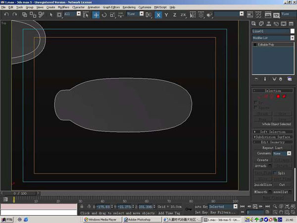Select the Rotate tool in toolbar
This screenshot has width=297, height=223.
[x=104, y=15]
